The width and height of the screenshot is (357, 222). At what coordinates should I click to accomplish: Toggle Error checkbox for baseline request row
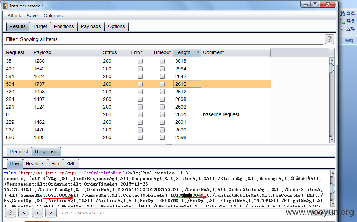coord(140,114)
